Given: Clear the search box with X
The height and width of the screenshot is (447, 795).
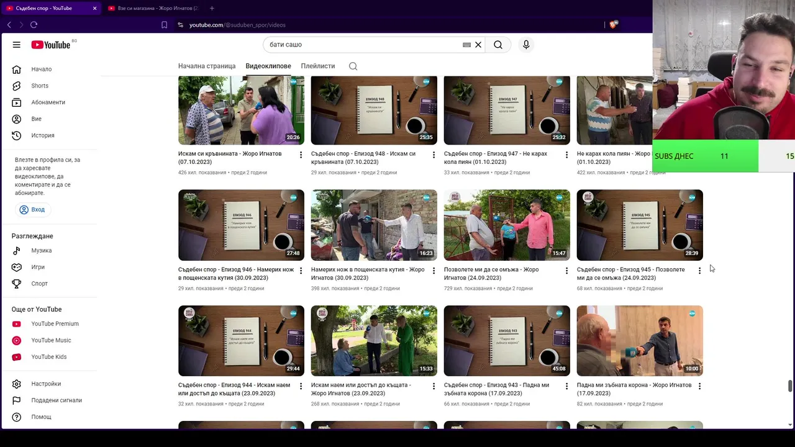Looking at the screenshot, I should 478,45.
